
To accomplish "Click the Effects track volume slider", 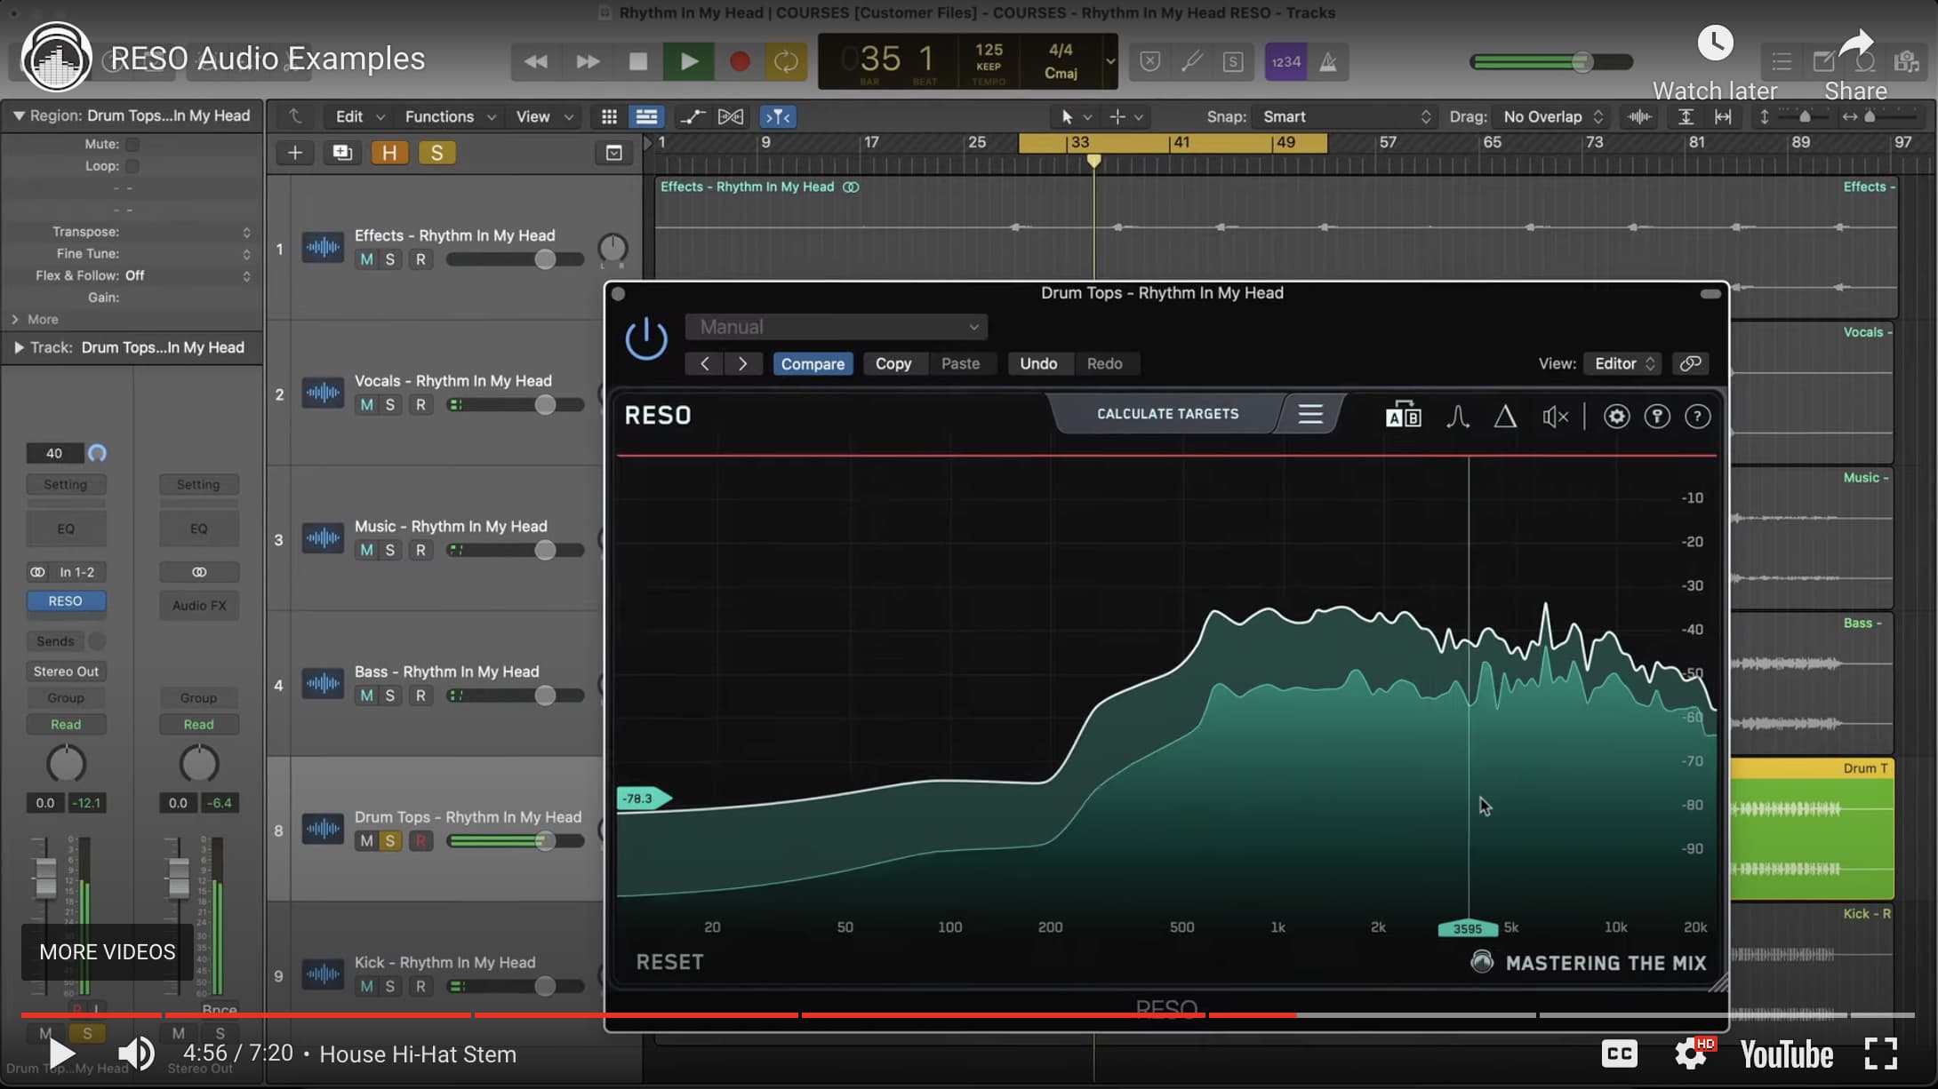I will tap(516, 259).
